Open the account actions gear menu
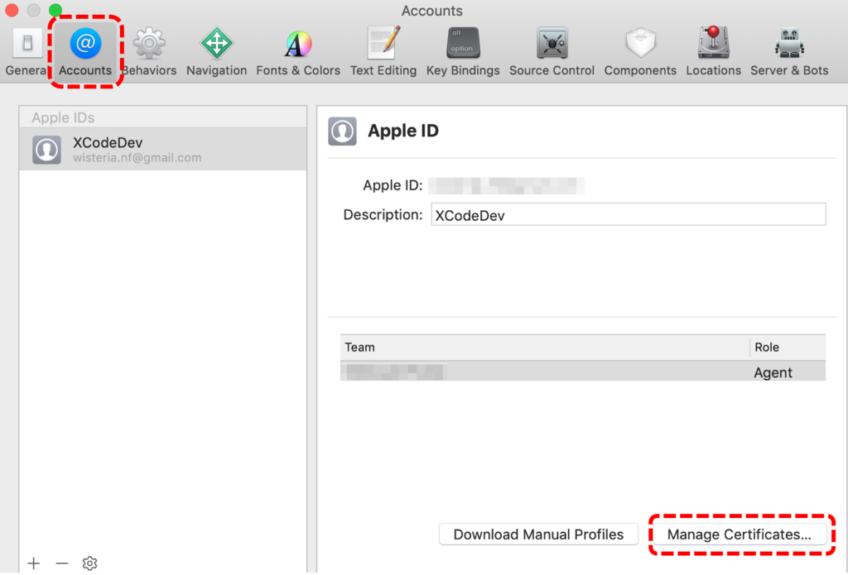 tap(89, 563)
